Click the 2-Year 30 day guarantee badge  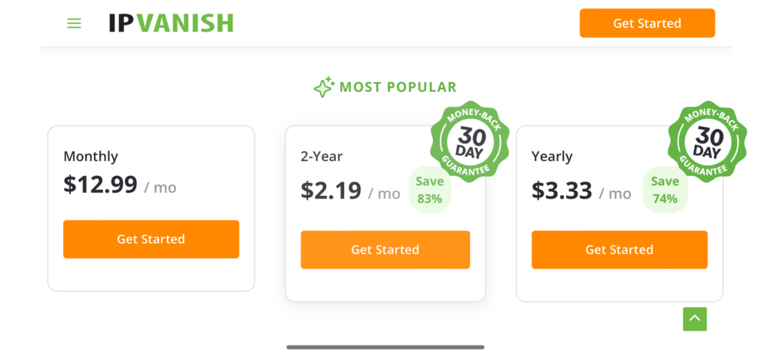coord(470,141)
